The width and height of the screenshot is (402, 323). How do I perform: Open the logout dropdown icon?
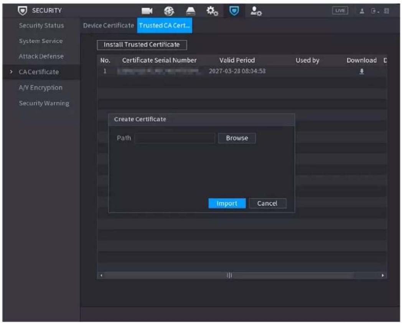[x=375, y=11]
